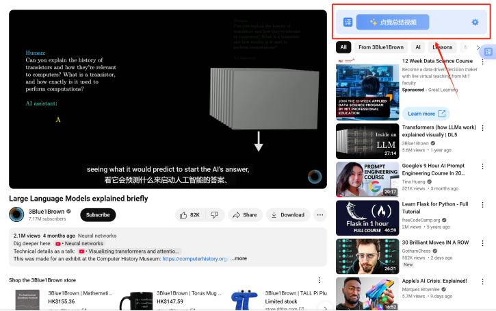The image size is (496, 311).
Task: Open 3Blue1Brown store options menu
Action: (319, 280)
